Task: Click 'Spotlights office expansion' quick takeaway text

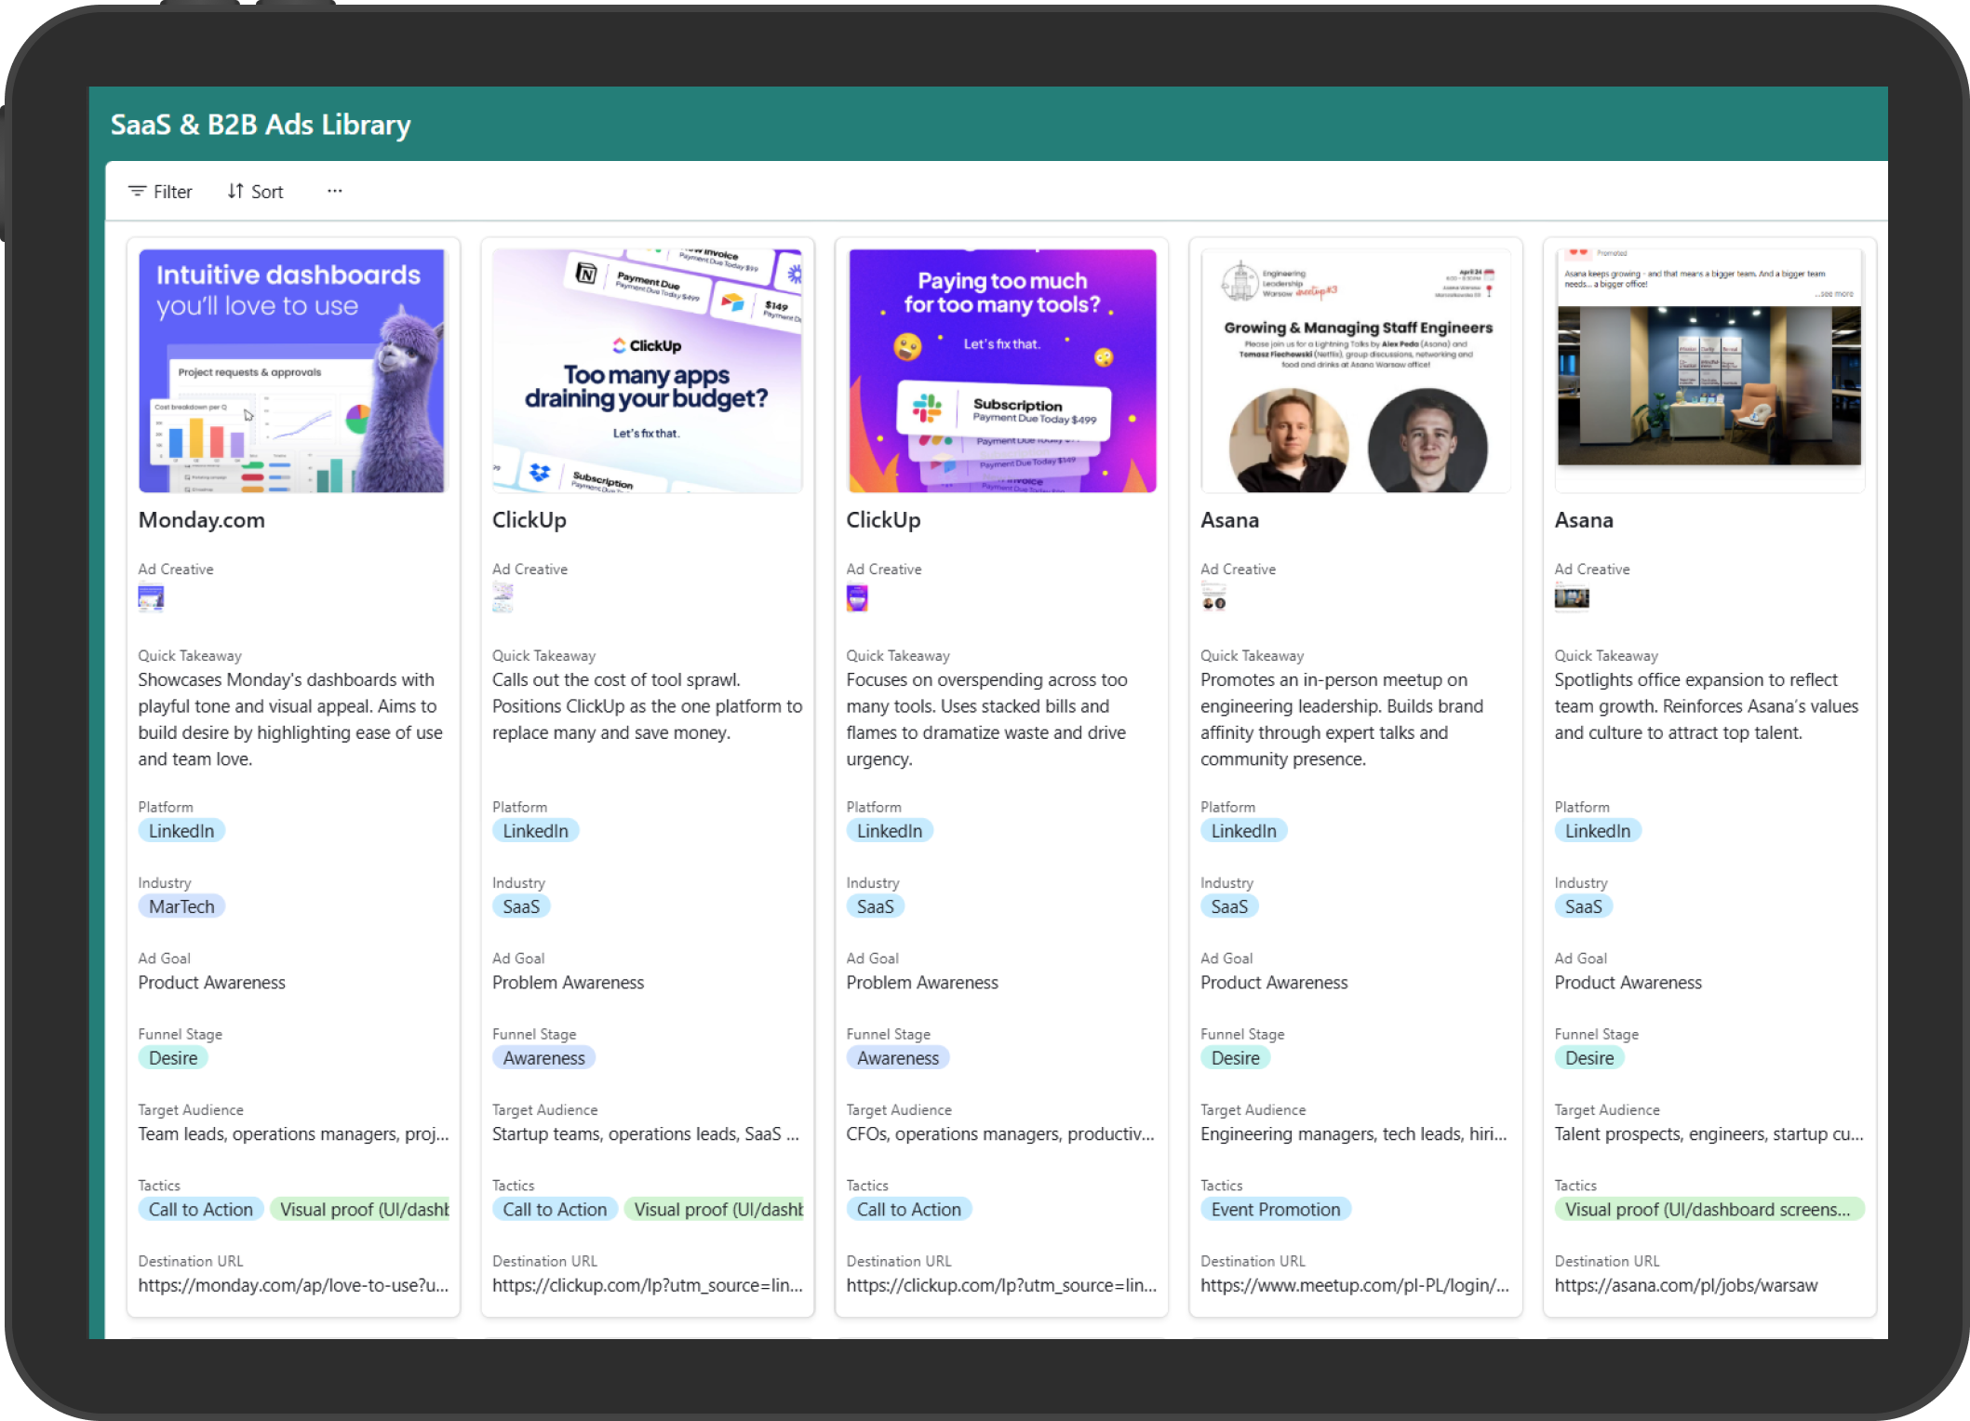Action: pyautogui.click(x=1706, y=706)
